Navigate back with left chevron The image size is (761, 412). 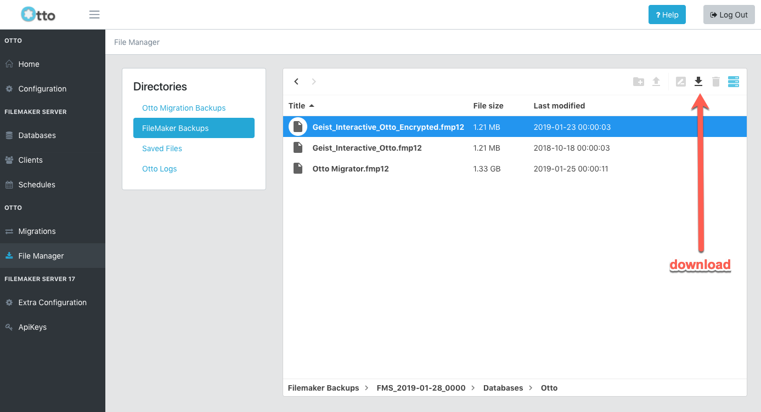pyautogui.click(x=296, y=82)
